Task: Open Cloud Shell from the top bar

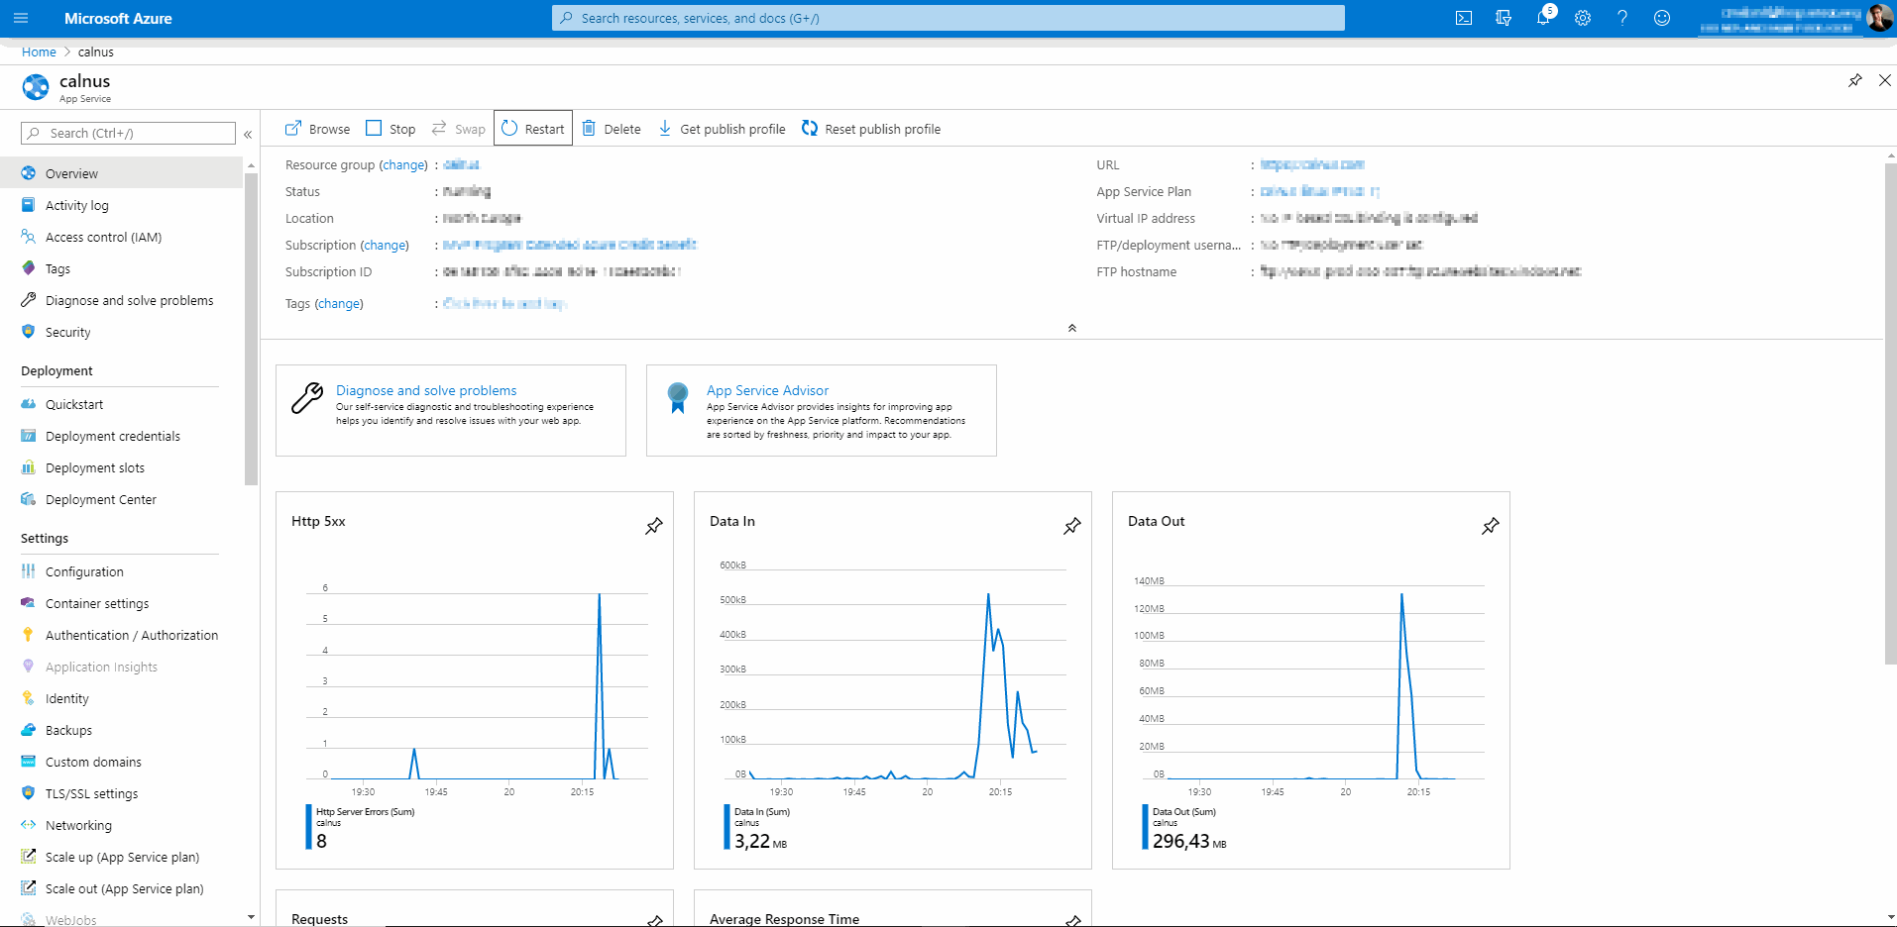Action: [1464, 18]
